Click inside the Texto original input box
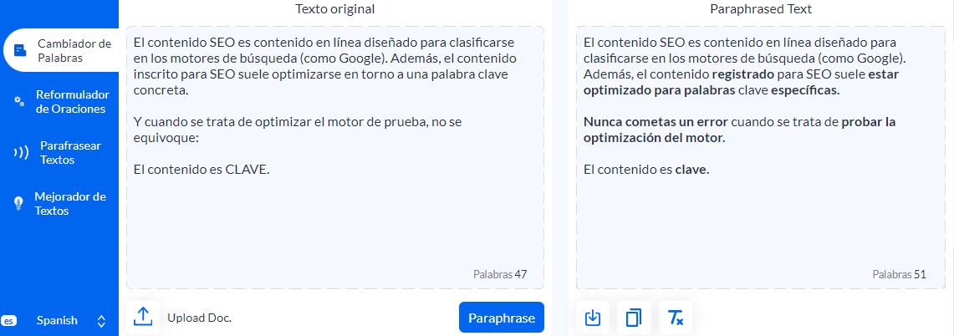The image size is (954, 336). coord(335,158)
